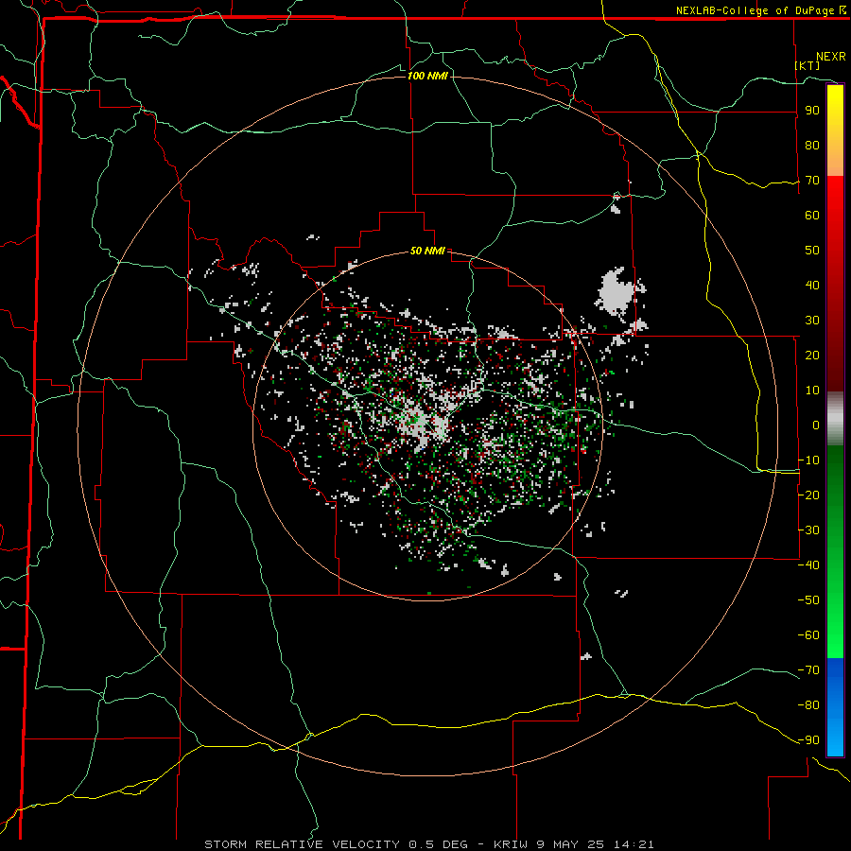Viewport: 851px width, 851px height.
Task: Click the NEXR label above the color scale
Action: [x=831, y=57]
